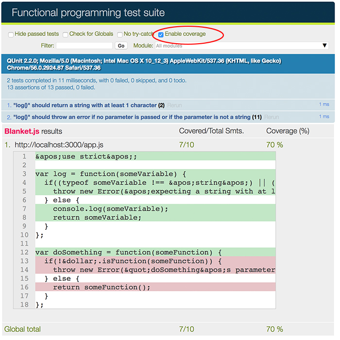Rerun the first log() test

click(174, 105)
